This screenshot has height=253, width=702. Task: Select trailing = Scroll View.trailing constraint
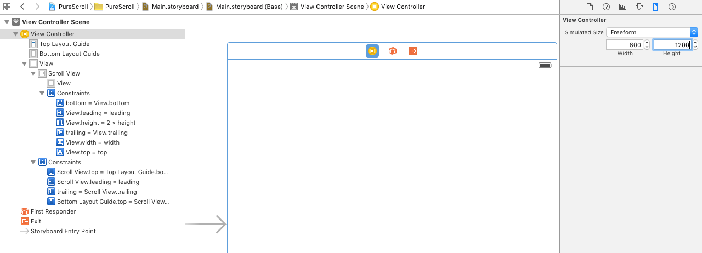(x=92, y=192)
